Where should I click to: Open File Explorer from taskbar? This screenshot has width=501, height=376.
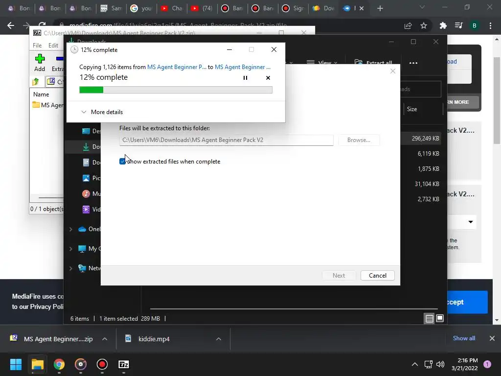(37, 364)
